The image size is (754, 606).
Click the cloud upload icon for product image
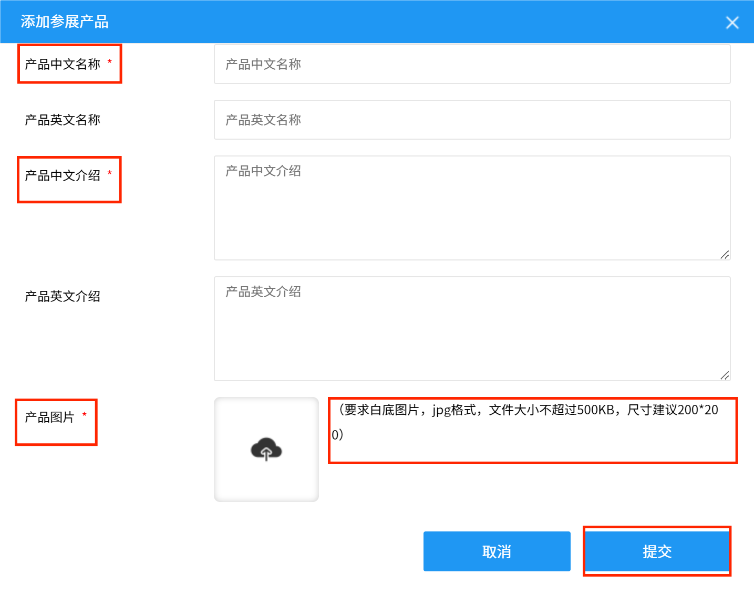tap(266, 450)
